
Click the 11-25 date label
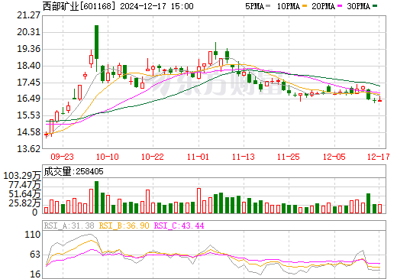(x=289, y=157)
